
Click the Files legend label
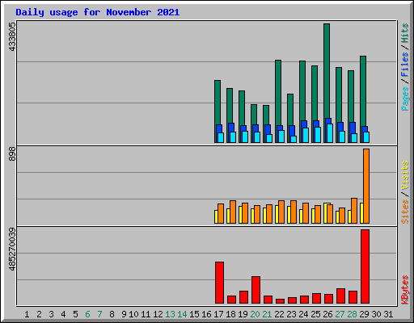point(404,65)
